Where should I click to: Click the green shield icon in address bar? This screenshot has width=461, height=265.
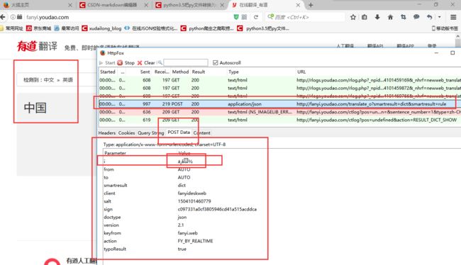[x=235, y=17]
